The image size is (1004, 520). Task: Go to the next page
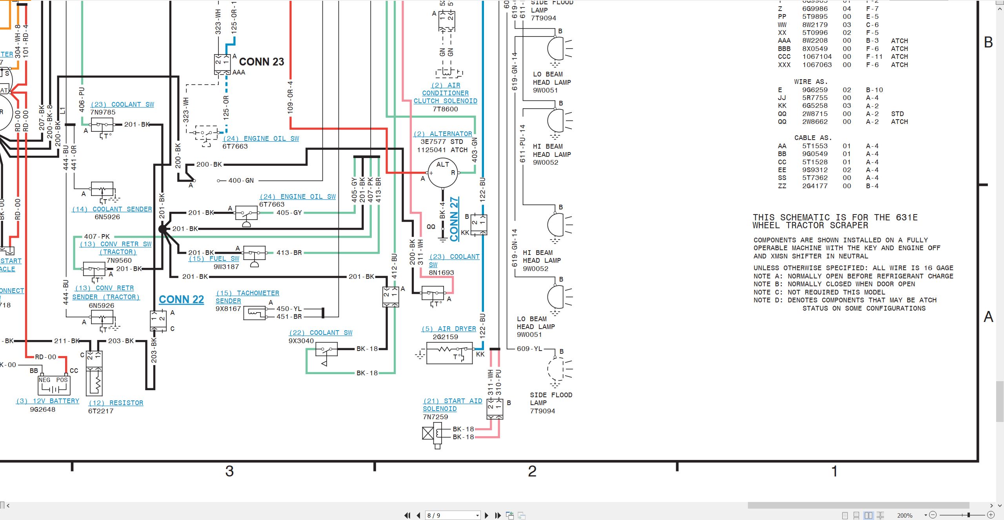point(486,515)
